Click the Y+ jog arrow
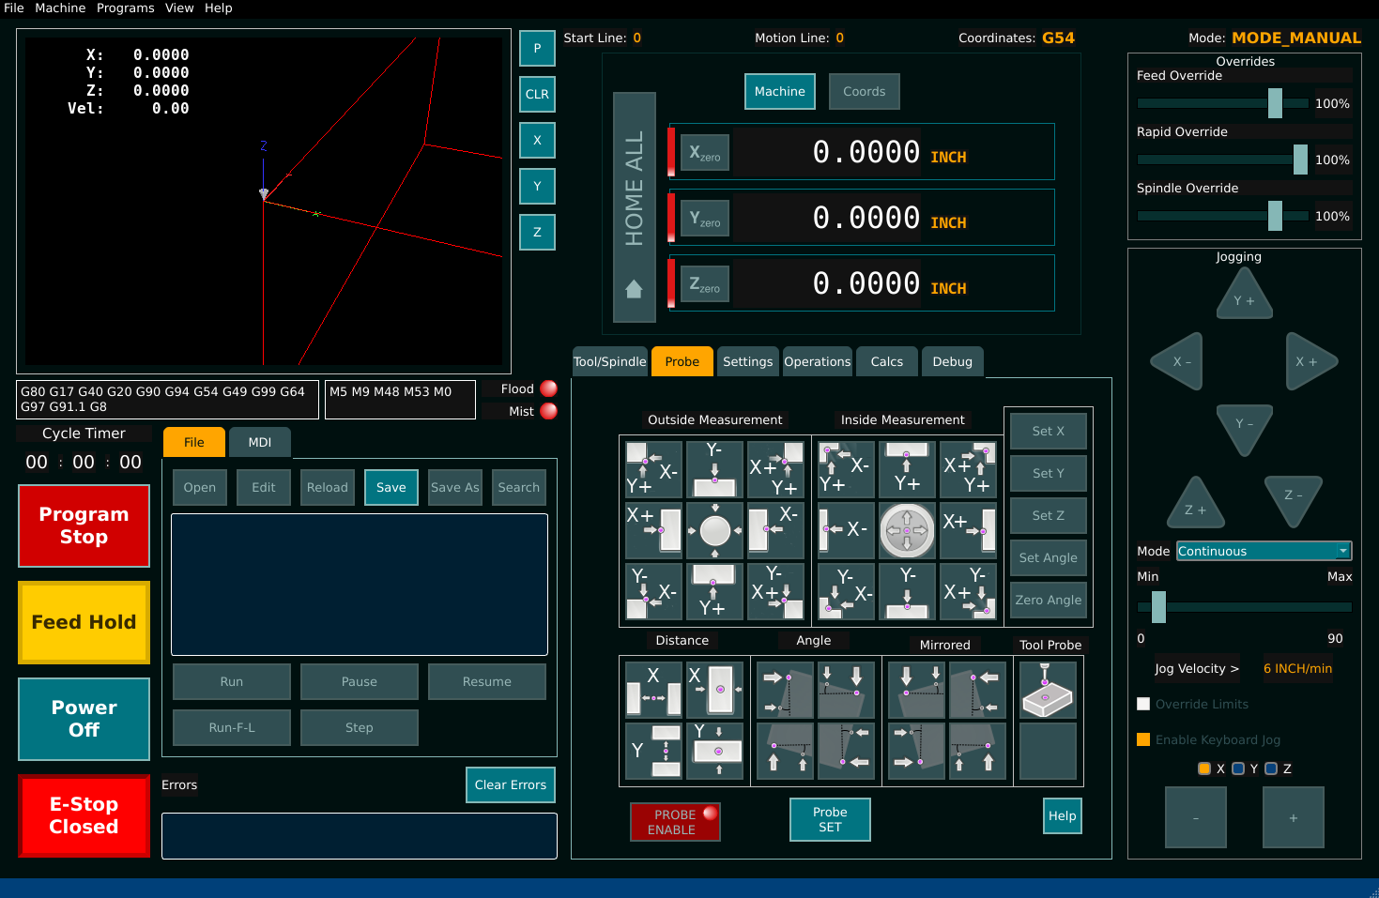This screenshot has height=898, width=1379. [x=1244, y=296]
